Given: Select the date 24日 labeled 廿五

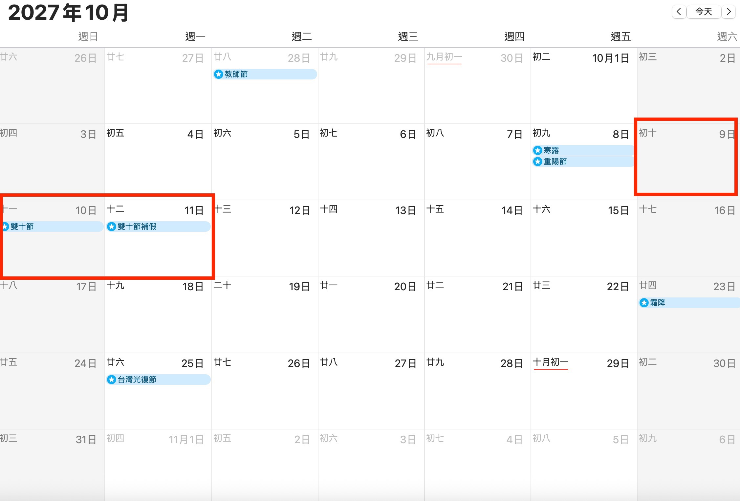Looking at the screenshot, I should click(x=85, y=363).
